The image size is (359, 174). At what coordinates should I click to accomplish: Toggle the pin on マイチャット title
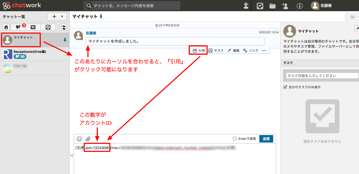click(x=101, y=17)
